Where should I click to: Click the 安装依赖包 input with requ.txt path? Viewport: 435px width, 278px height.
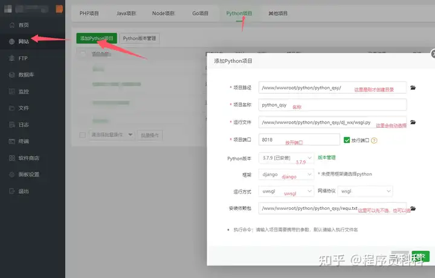coord(332,208)
